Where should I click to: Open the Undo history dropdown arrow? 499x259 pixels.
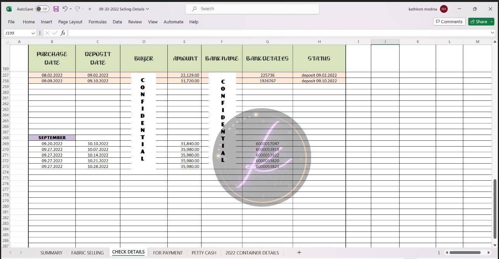71,9
